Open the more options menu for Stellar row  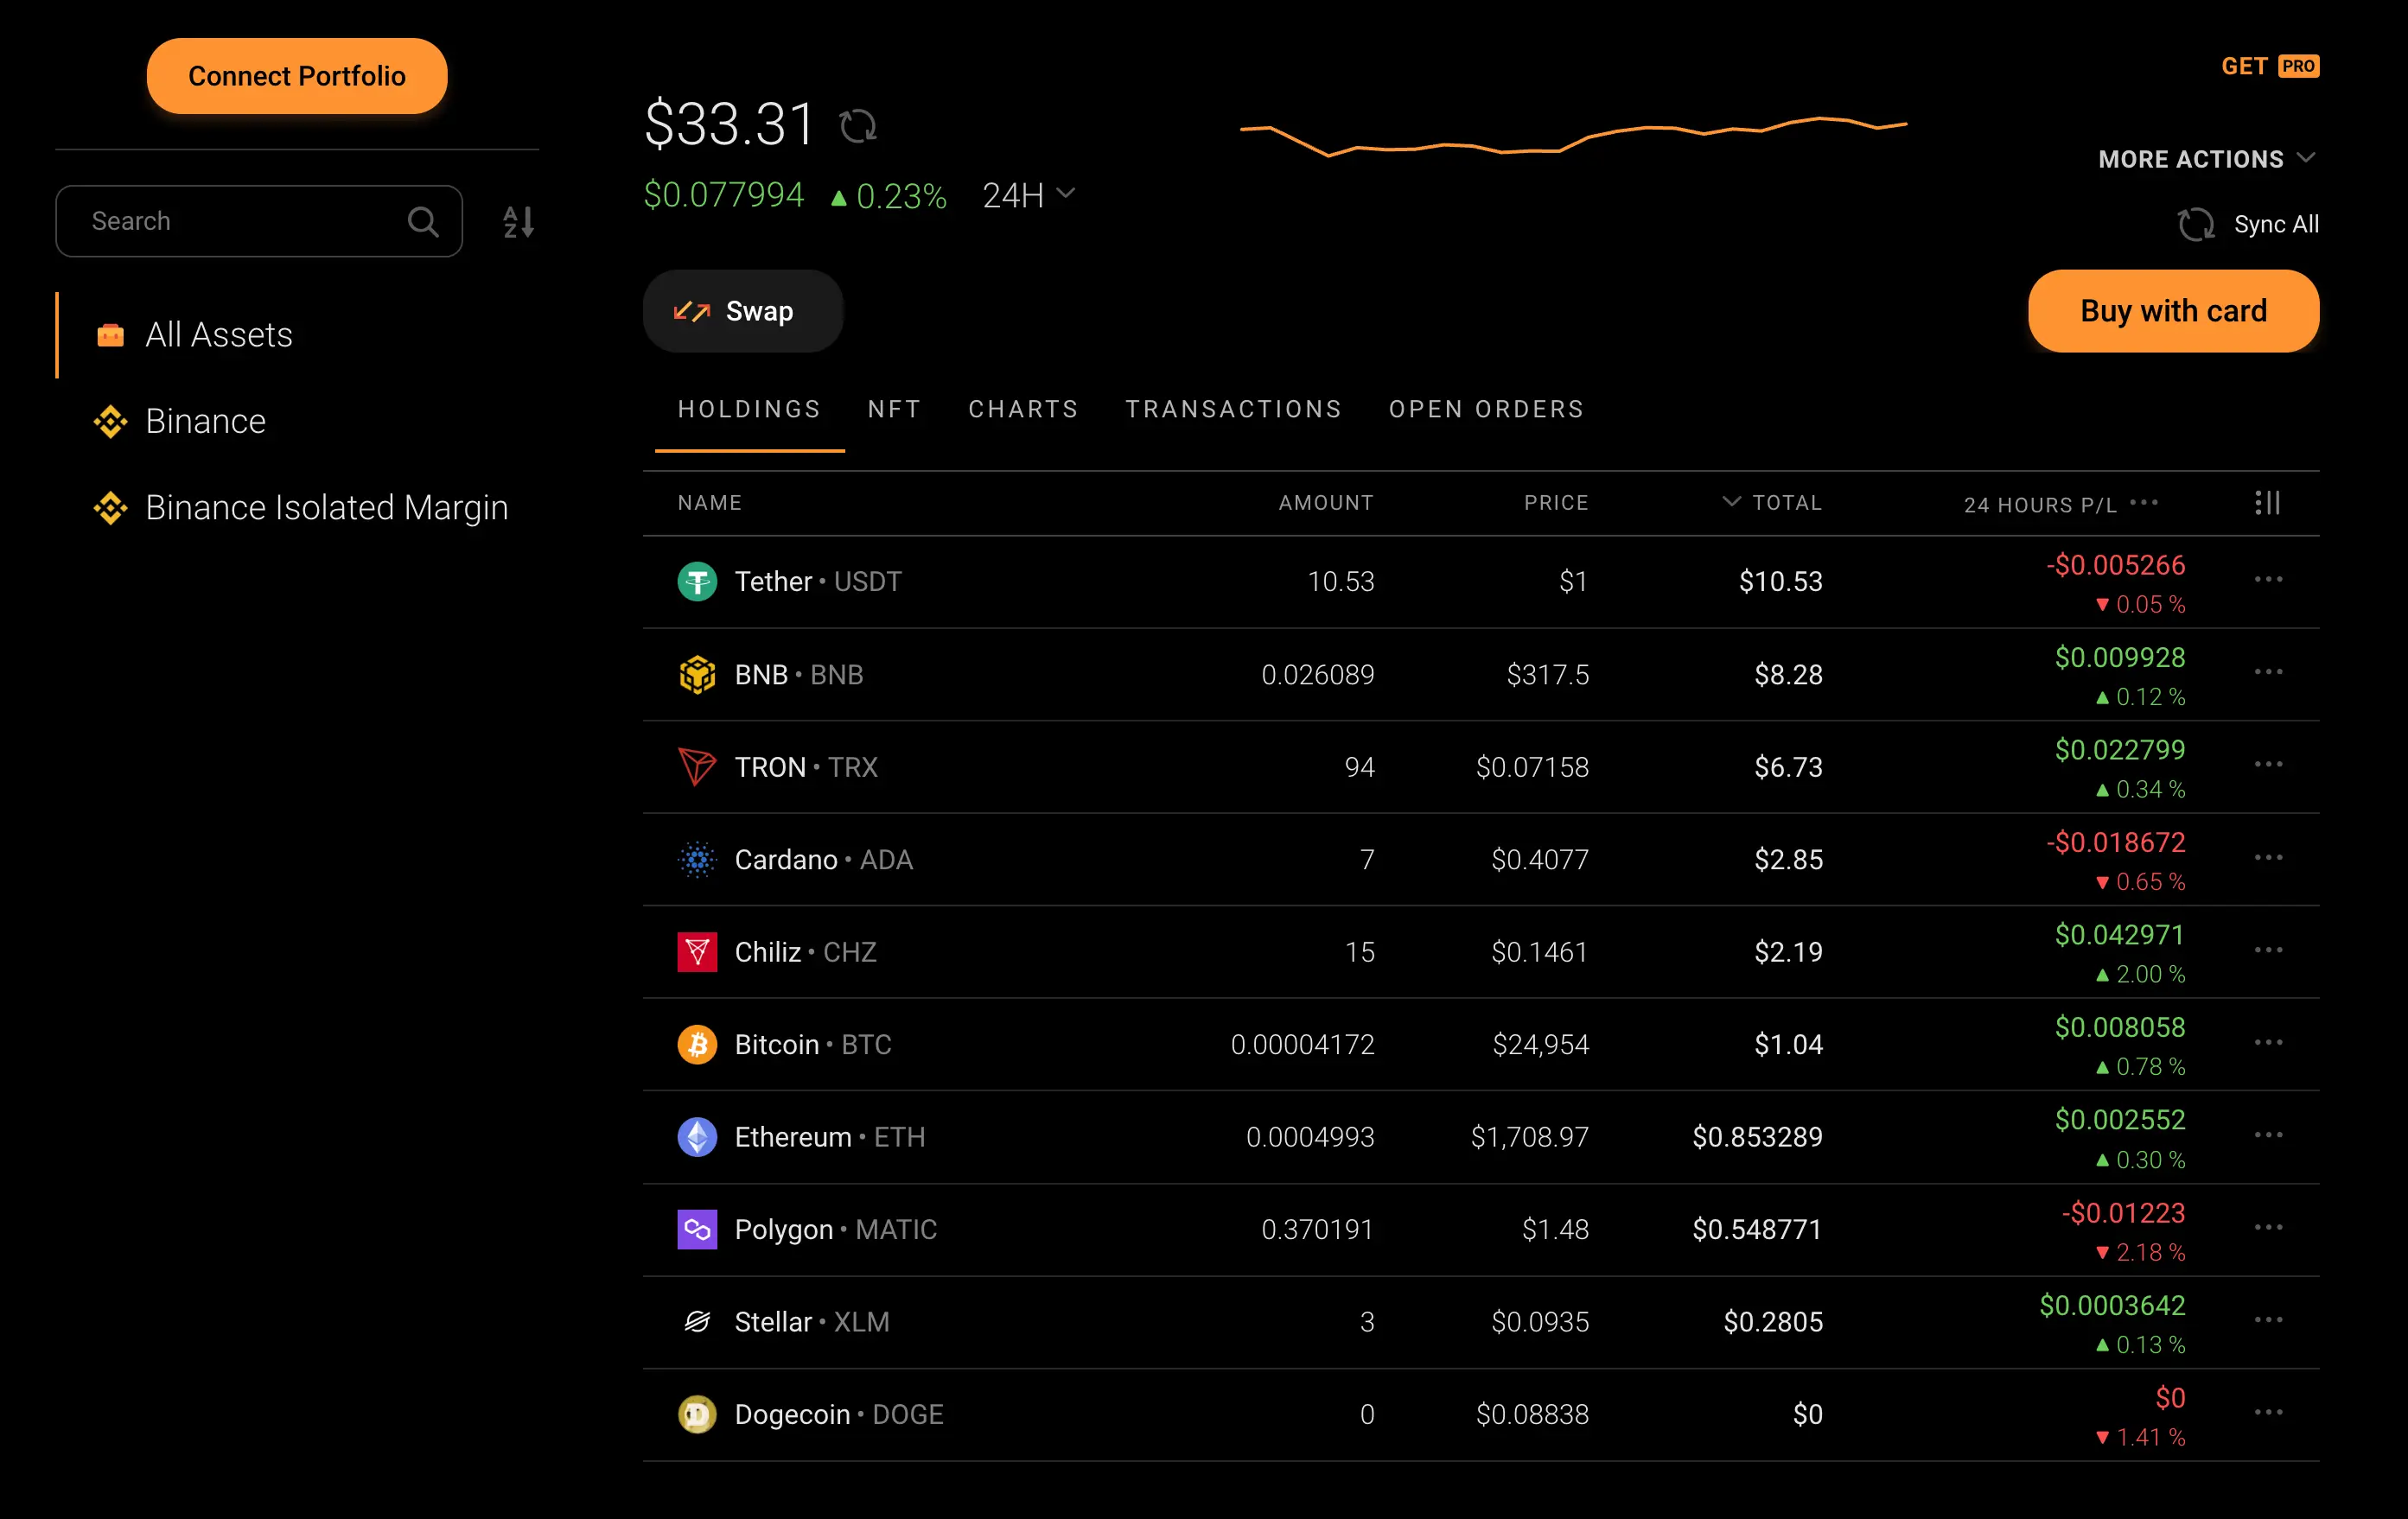tap(2268, 1319)
